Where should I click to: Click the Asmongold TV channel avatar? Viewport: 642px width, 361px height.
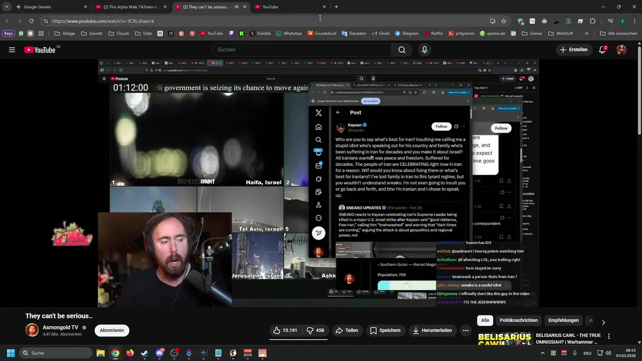pos(32,330)
